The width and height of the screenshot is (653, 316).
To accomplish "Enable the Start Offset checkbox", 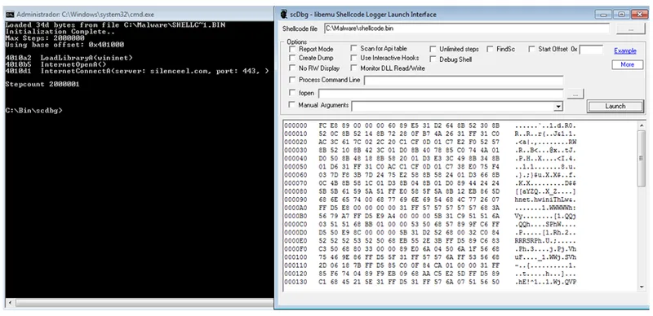I will (x=531, y=49).
